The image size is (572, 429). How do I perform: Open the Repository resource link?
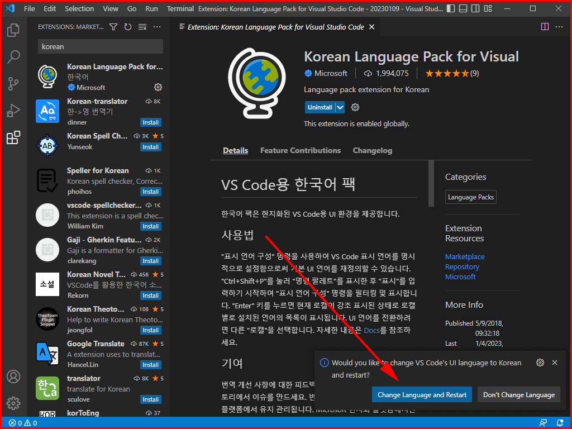(x=462, y=266)
